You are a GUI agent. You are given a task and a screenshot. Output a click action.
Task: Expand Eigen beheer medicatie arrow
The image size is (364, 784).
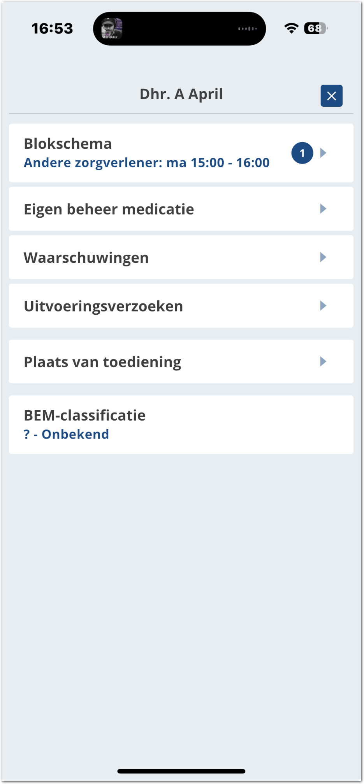pos(323,209)
